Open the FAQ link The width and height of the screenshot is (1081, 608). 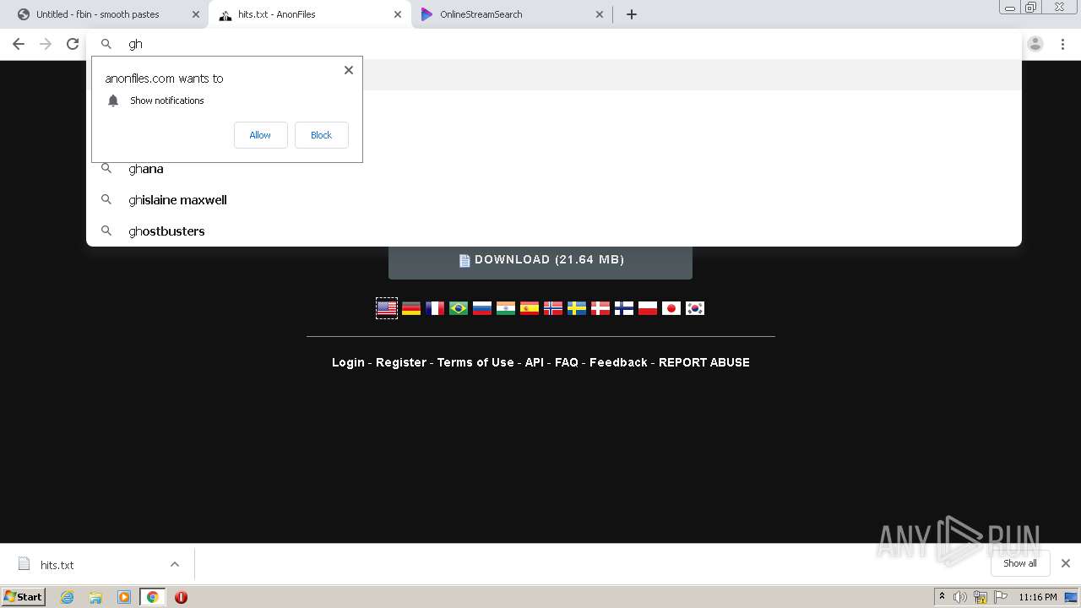click(x=567, y=362)
